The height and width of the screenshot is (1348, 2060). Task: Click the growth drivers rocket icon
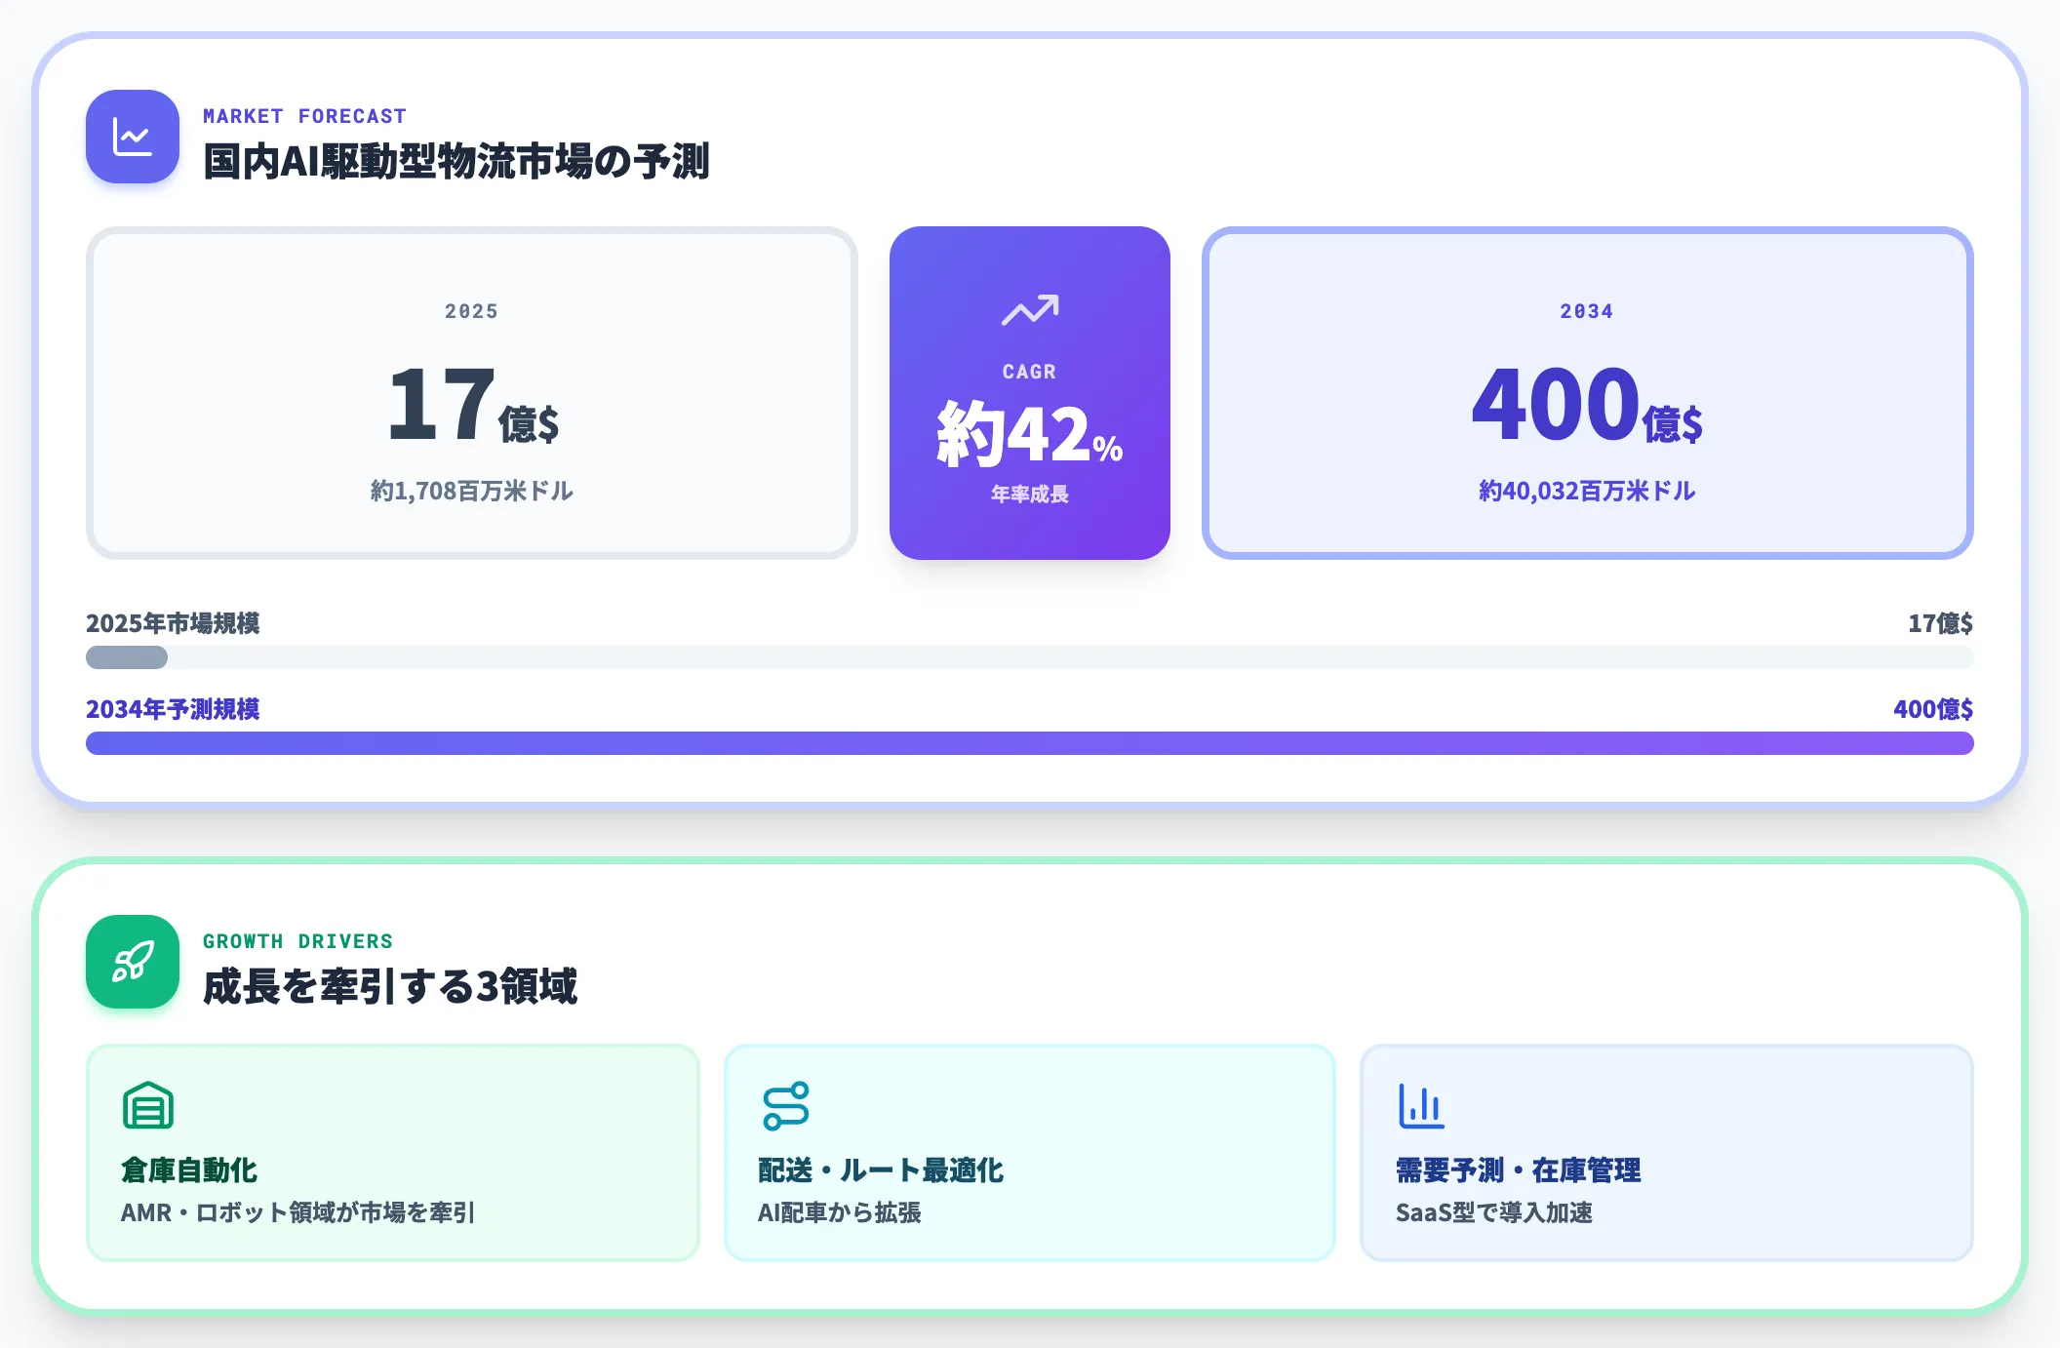(x=133, y=962)
